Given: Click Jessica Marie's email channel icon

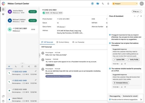Looking at the screenshot, I should (10, 12).
